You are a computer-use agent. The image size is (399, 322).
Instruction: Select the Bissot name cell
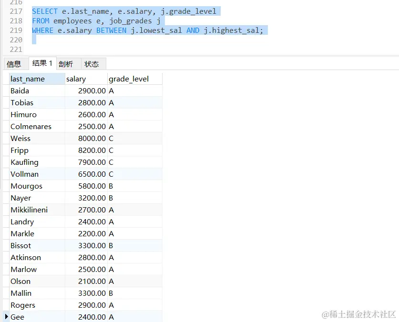pos(37,245)
